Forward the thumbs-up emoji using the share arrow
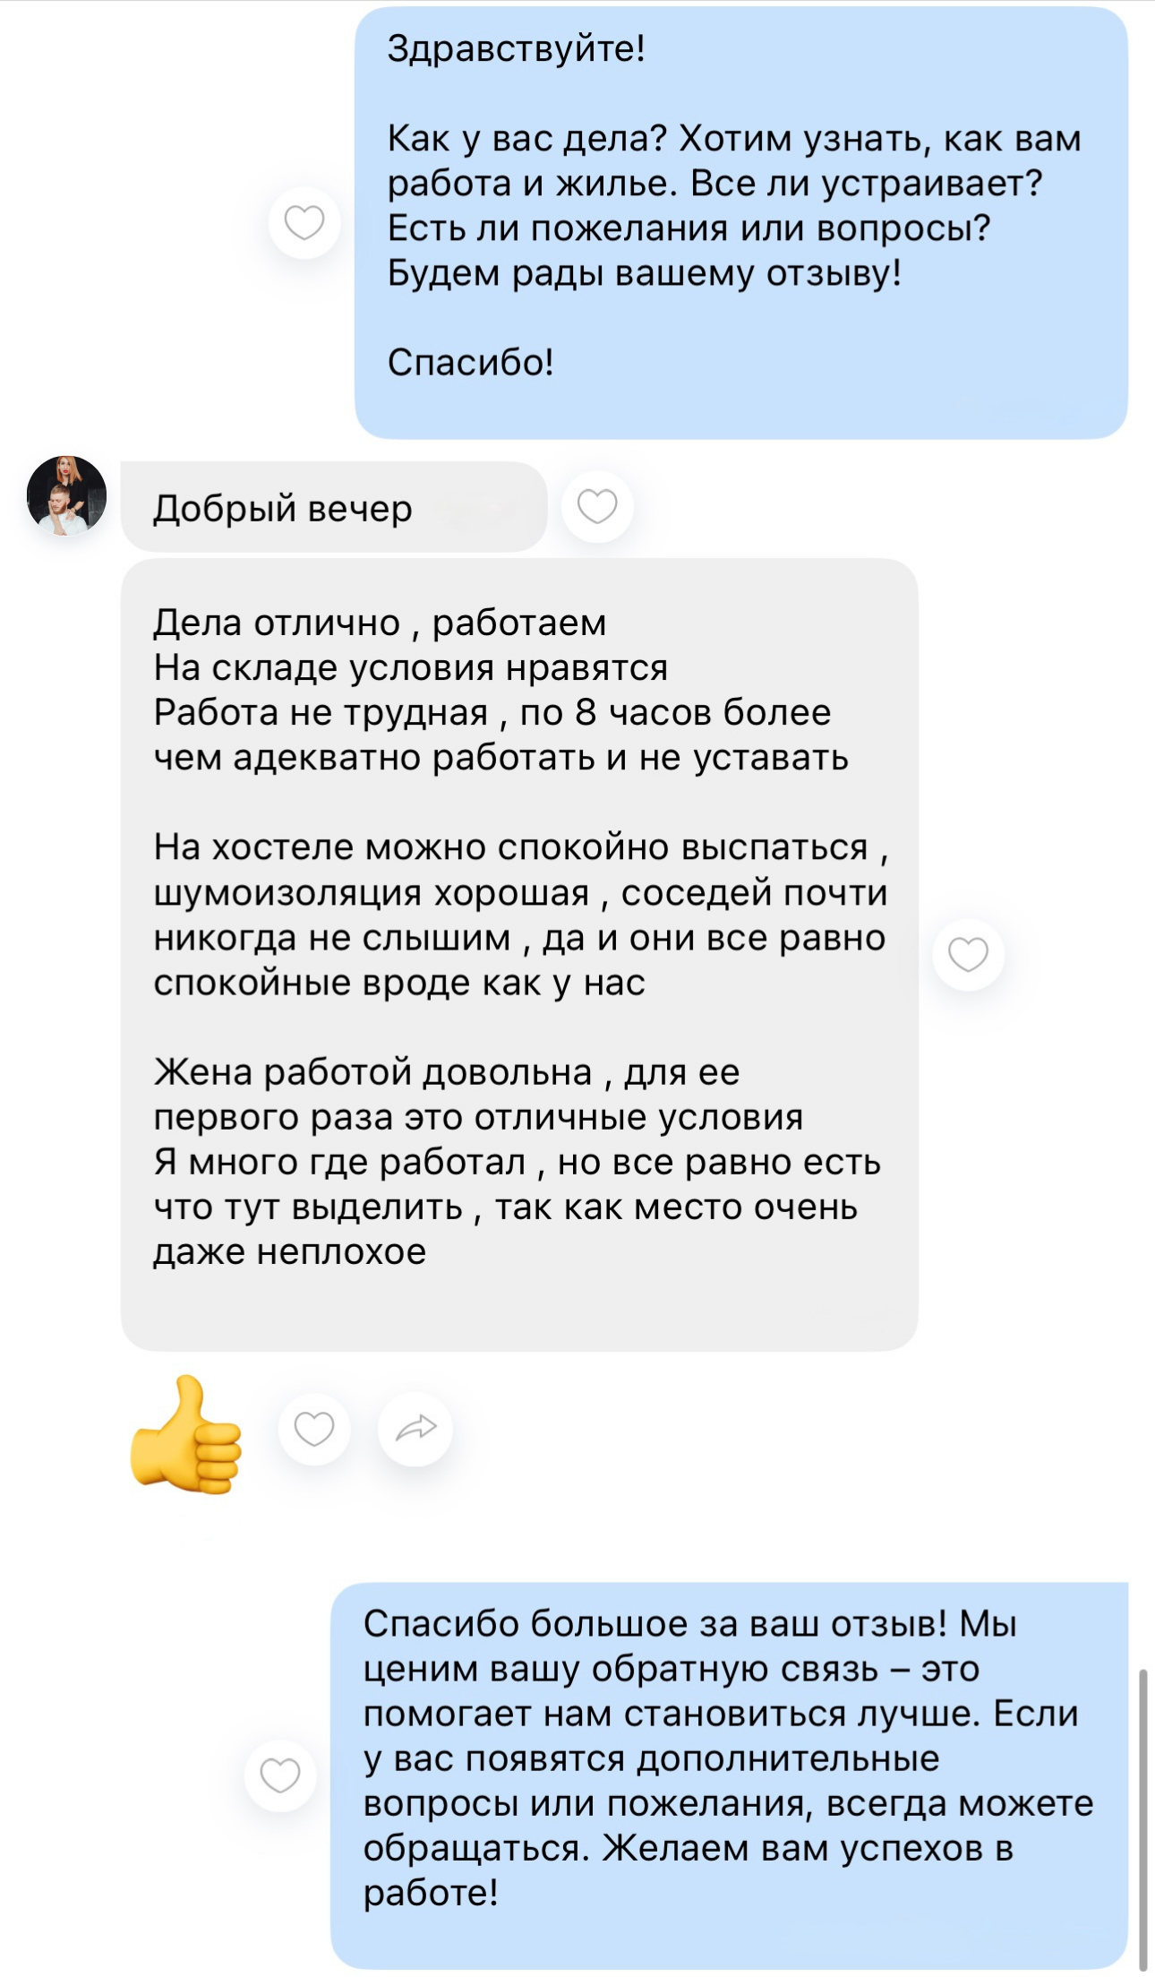Viewport: 1155px width, 1977px height. tap(415, 1430)
